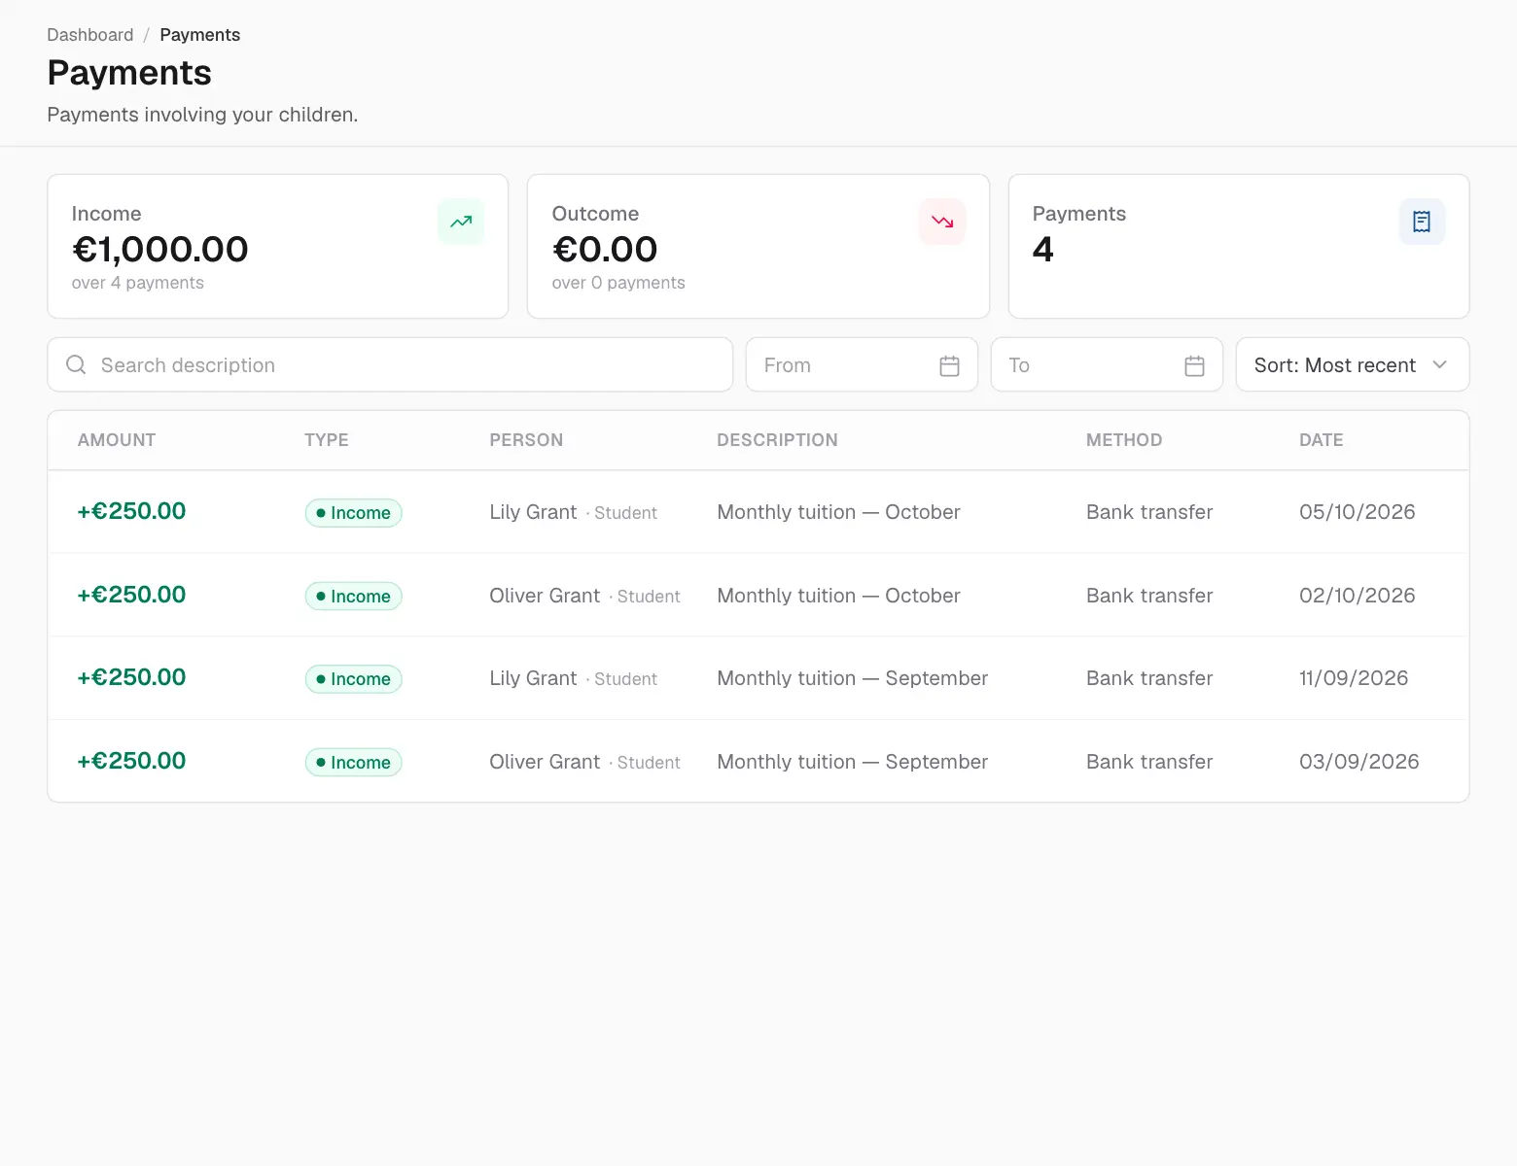The width and height of the screenshot is (1517, 1166).
Task: Click amount of the 11/09/2026 payment
Action: pyautogui.click(x=131, y=677)
